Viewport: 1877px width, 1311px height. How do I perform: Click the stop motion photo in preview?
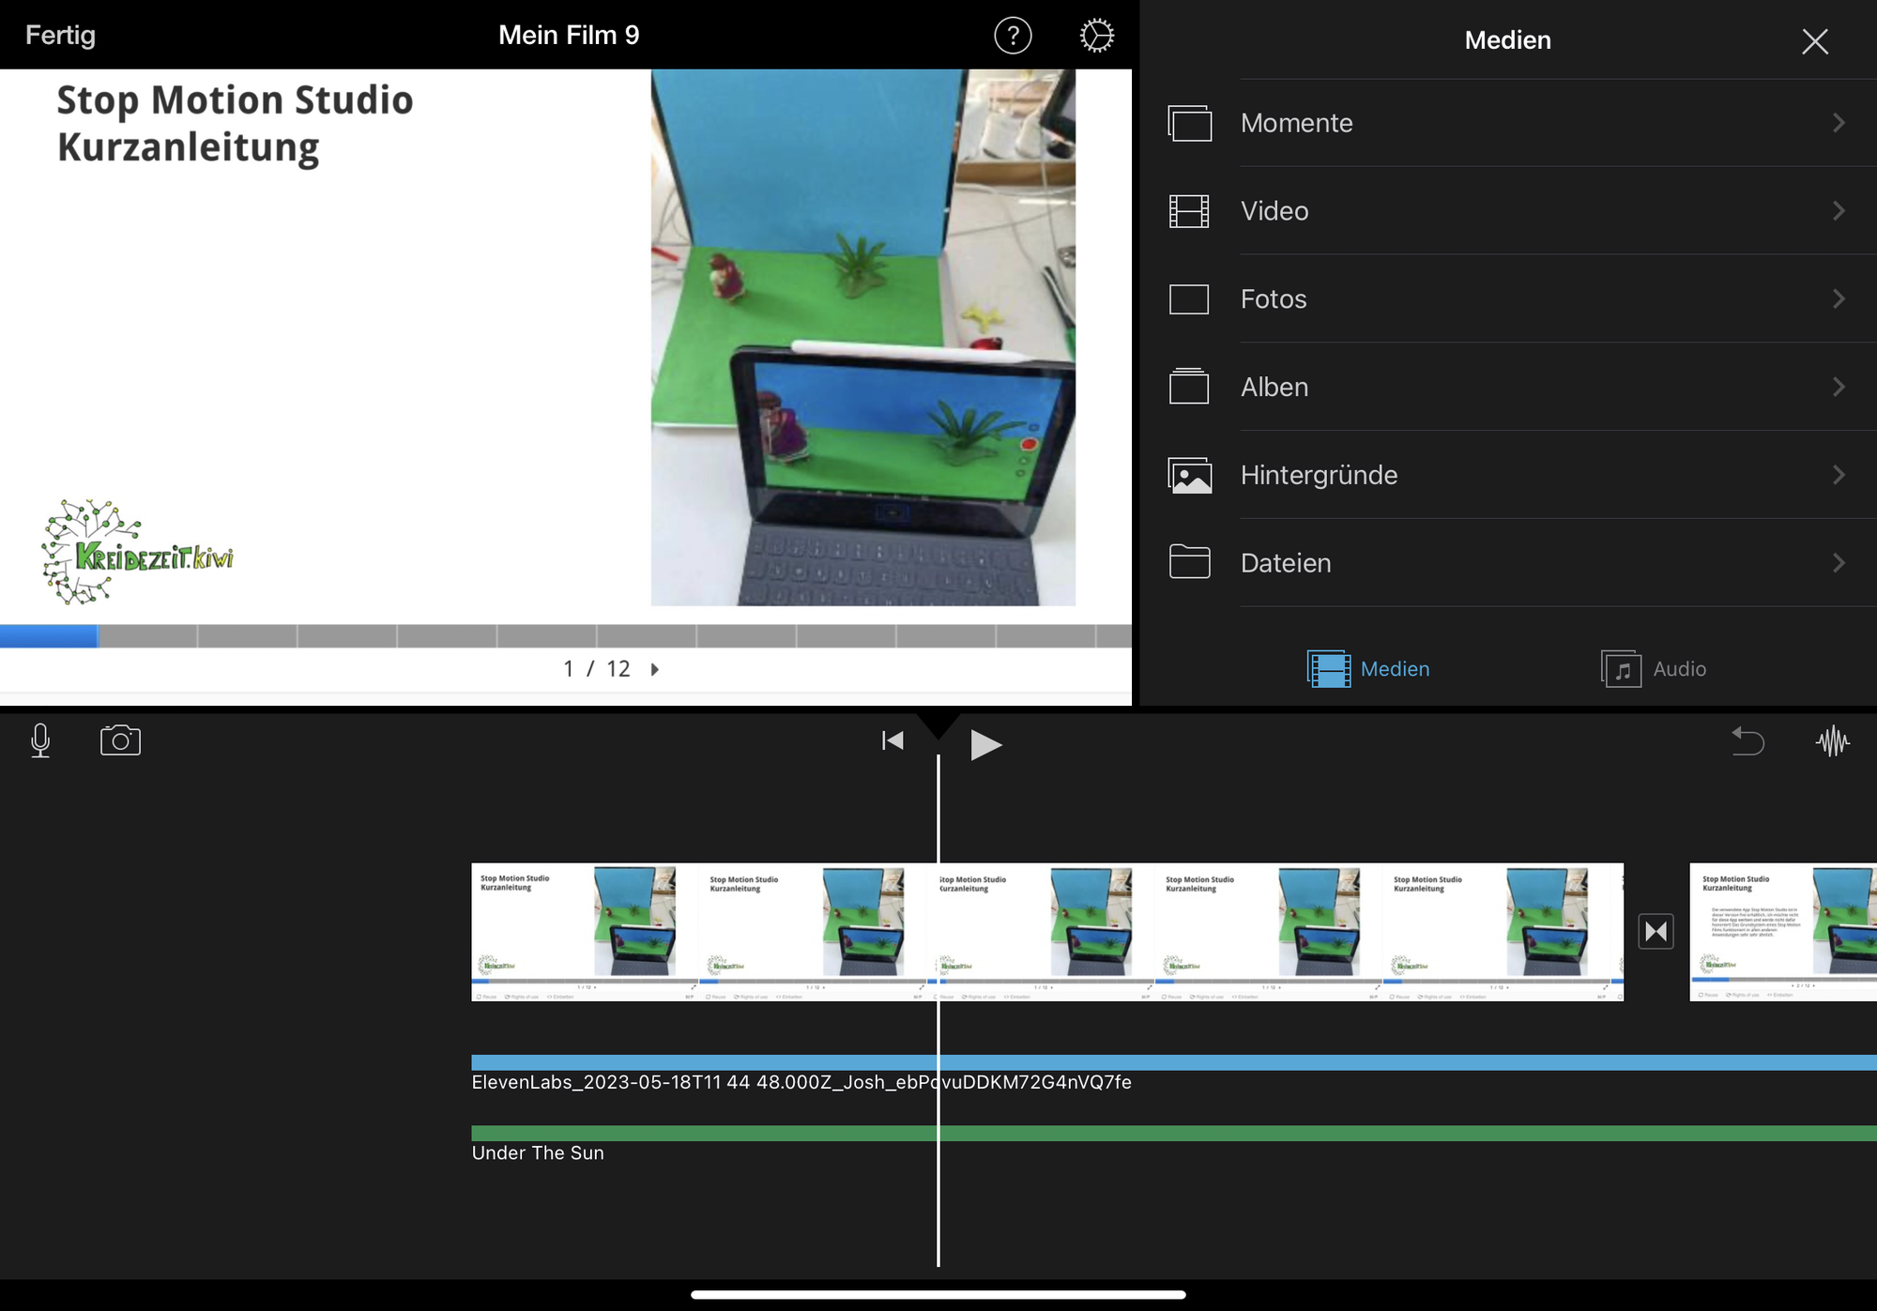[x=863, y=338]
